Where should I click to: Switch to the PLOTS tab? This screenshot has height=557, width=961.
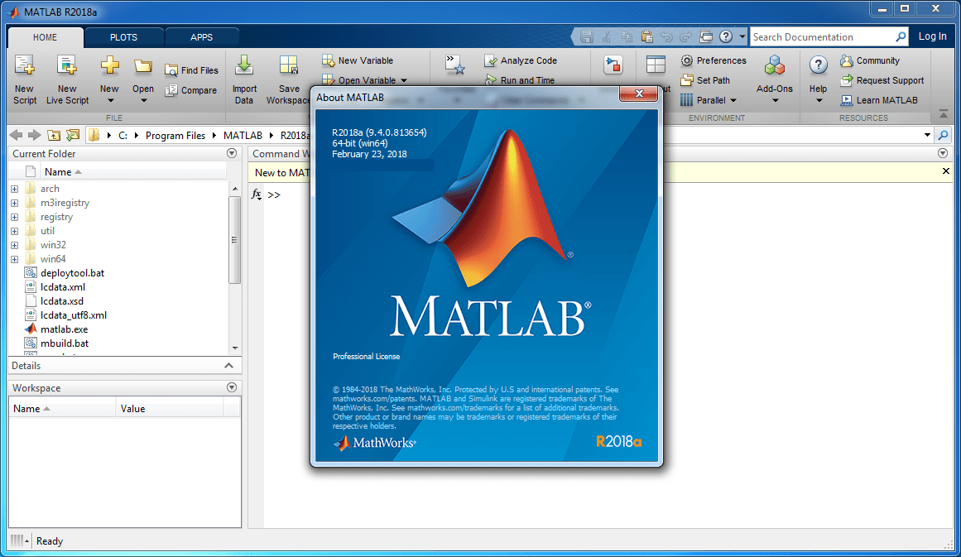click(x=124, y=37)
